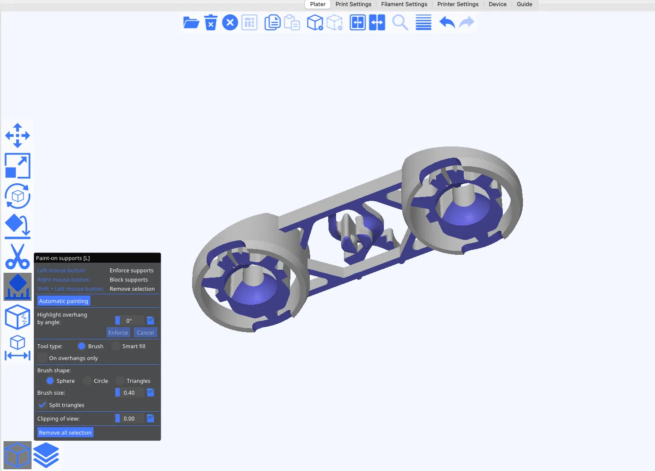
Task: Select the Rotate tool
Action: click(x=18, y=196)
